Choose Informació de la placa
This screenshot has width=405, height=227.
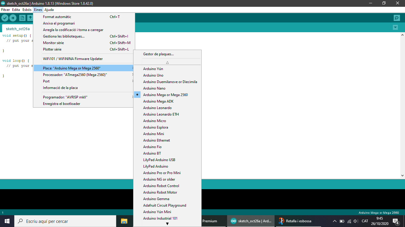pos(84,88)
